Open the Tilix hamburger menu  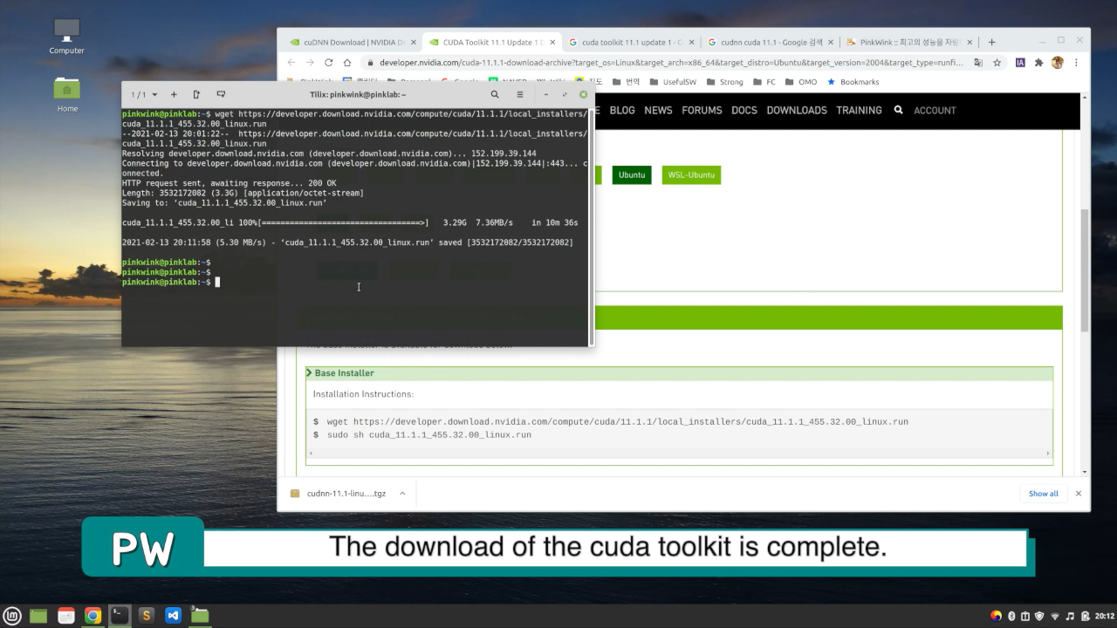520,94
